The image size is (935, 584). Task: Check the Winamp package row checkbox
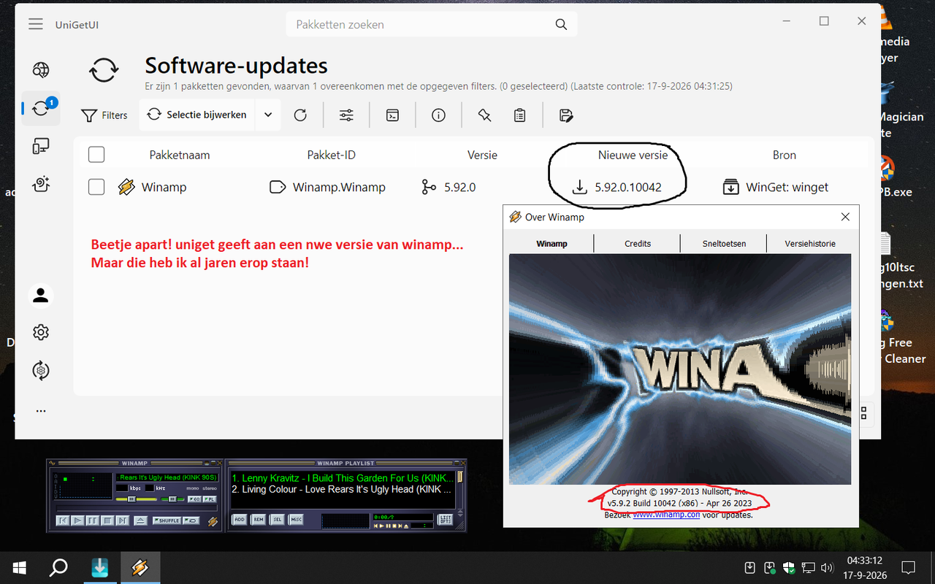pyautogui.click(x=96, y=187)
